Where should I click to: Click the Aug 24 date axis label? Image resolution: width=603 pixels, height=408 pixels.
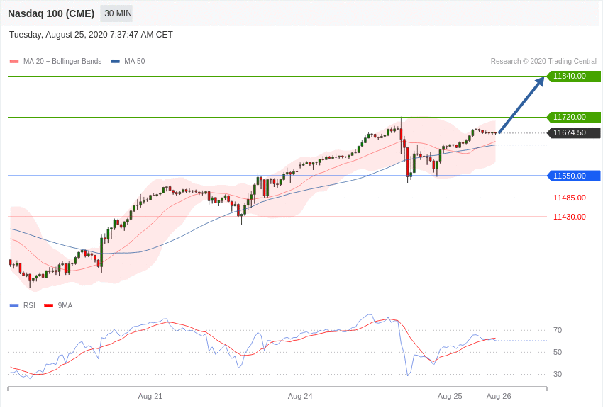pos(300,396)
